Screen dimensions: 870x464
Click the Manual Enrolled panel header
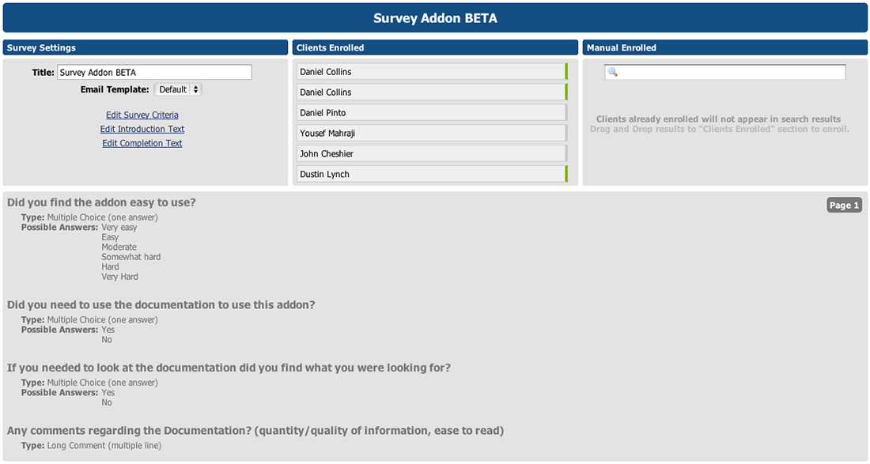(724, 48)
